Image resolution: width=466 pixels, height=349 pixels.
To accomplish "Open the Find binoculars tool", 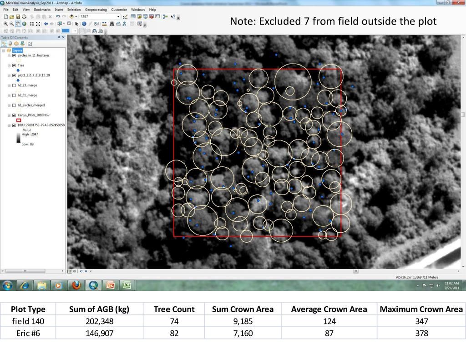I will [x=112, y=24].
